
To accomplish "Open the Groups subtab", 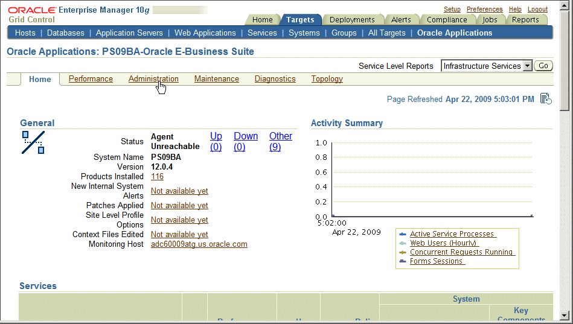I will click(x=344, y=33).
